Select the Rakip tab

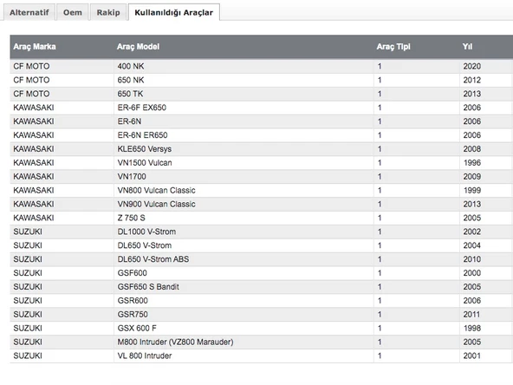point(108,12)
